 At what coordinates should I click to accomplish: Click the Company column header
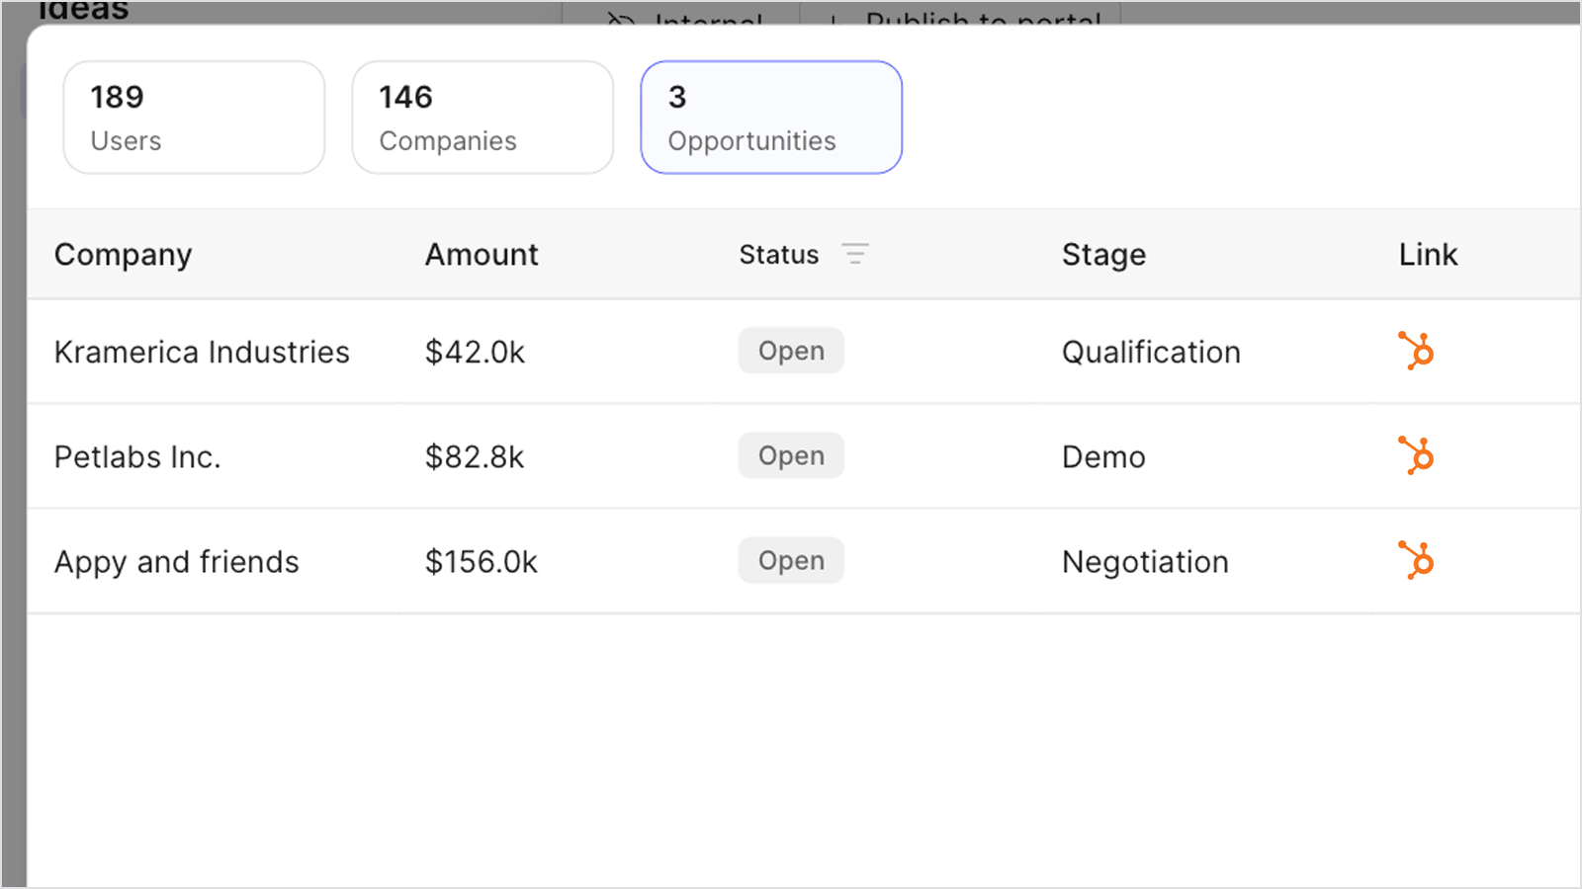tap(124, 255)
